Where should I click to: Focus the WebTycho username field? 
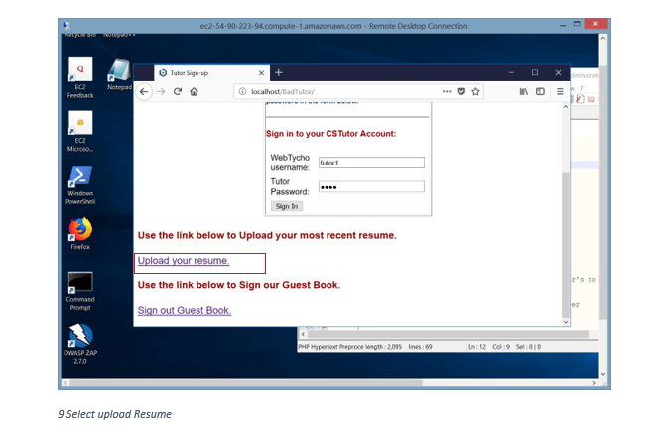(371, 163)
